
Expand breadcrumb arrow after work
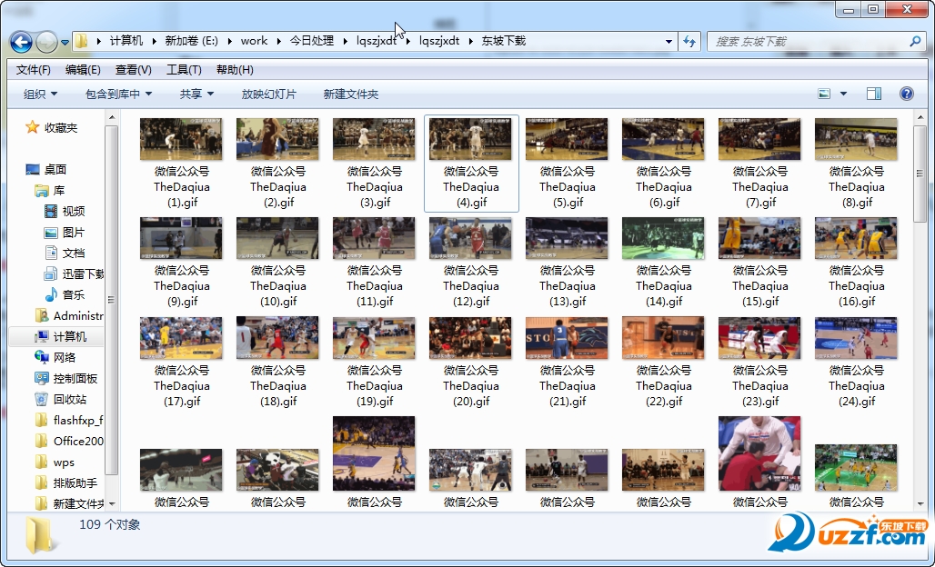(279, 41)
